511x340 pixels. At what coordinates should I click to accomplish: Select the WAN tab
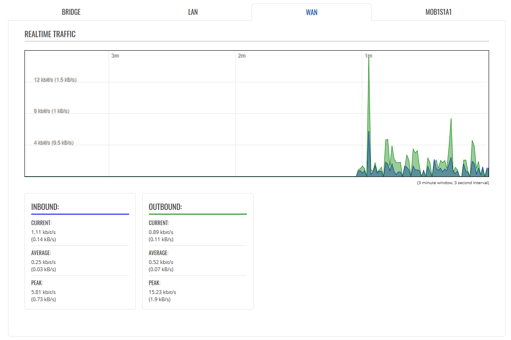(x=311, y=12)
